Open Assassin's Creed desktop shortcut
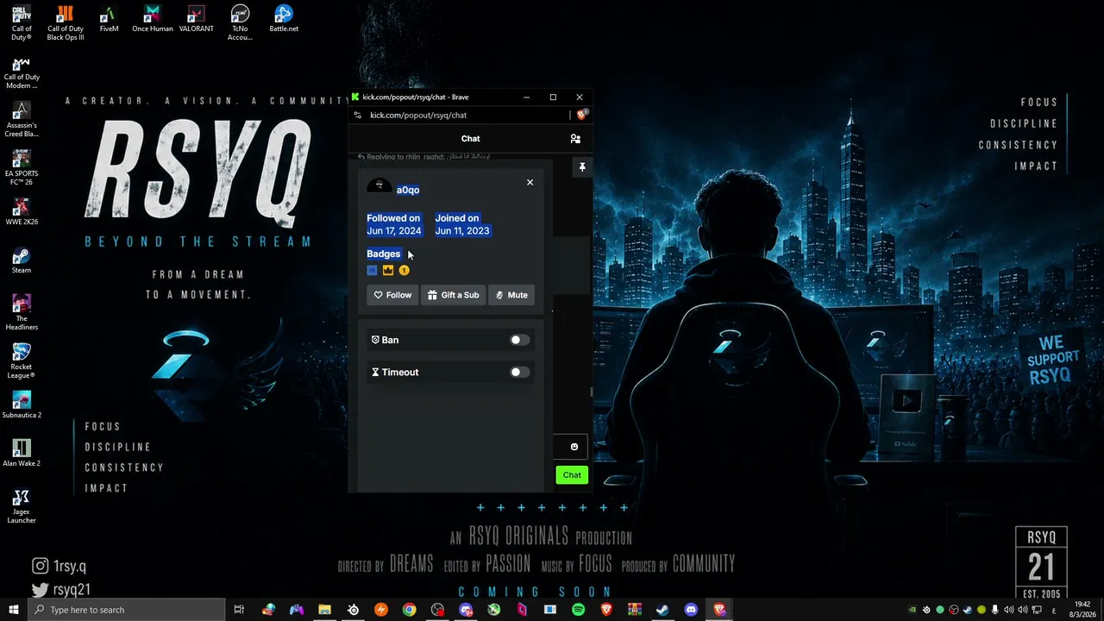The height and width of the screenshot is (621, 1104). [22, 121]
